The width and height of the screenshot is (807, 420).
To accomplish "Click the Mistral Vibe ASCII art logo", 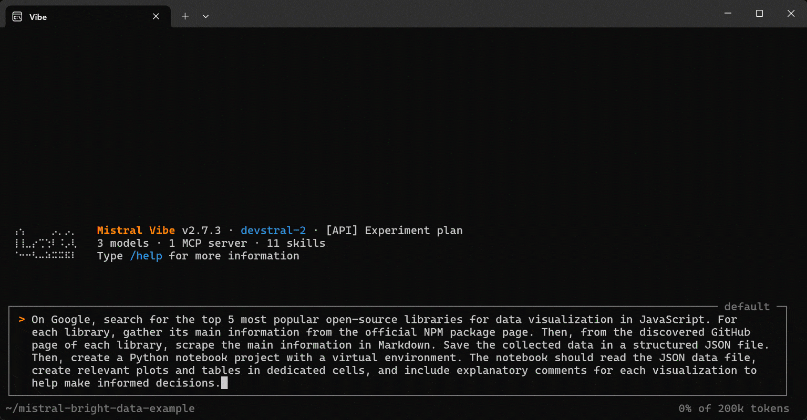I will [45, 243].
